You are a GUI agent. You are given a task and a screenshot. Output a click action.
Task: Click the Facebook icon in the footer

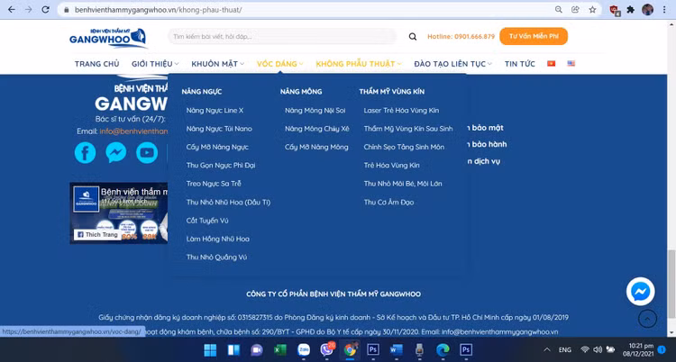tap(85, 152)
